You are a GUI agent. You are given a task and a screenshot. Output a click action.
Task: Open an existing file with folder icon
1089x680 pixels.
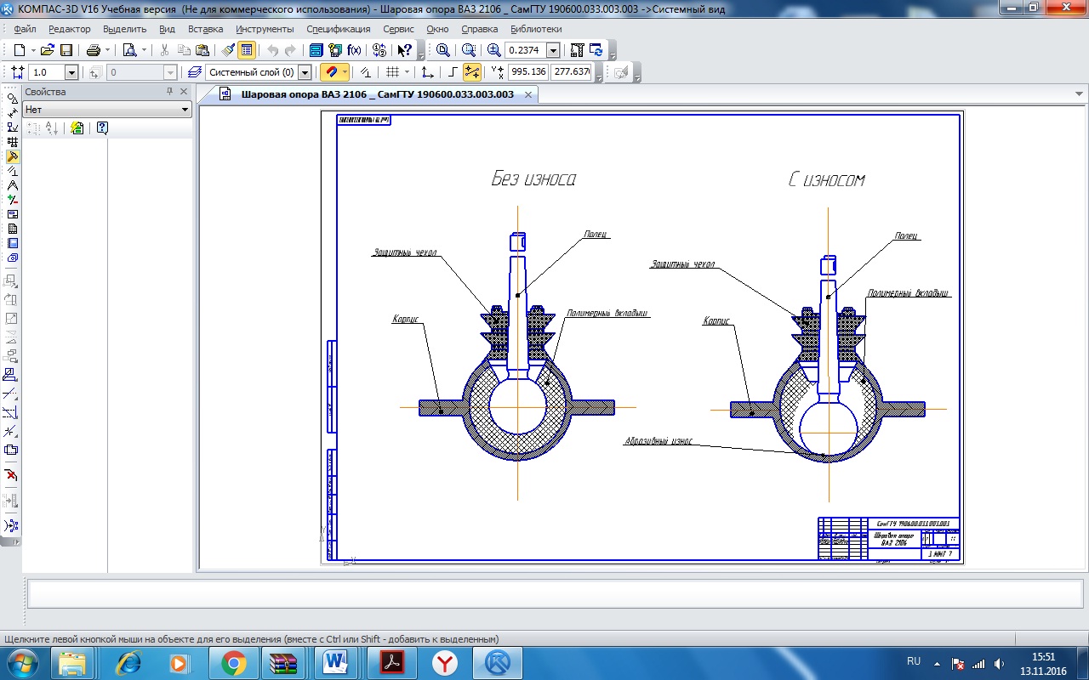[48, 50]
